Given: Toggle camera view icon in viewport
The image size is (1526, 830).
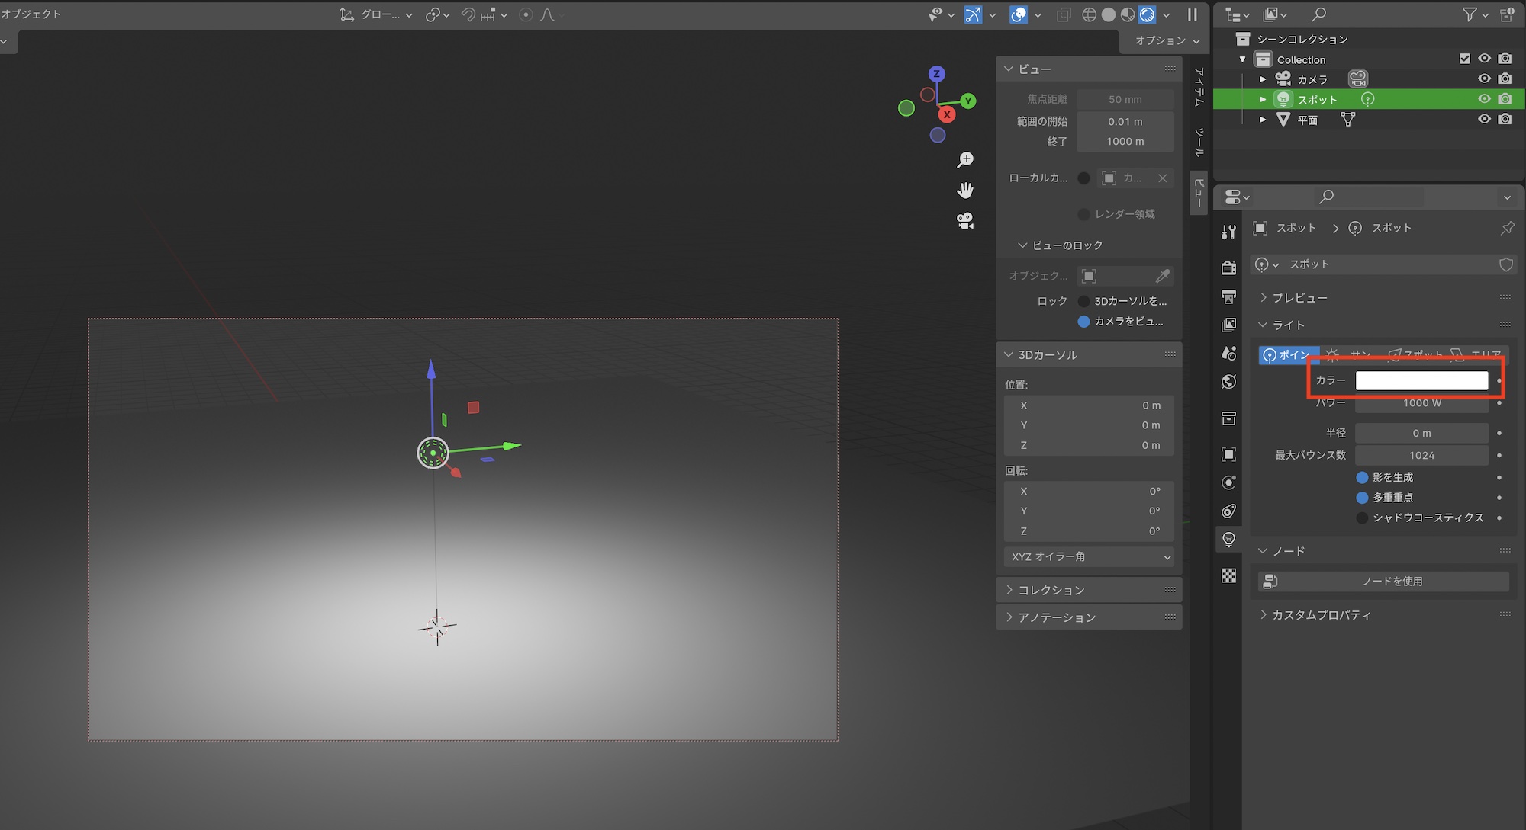Looking at the screenshot, I should (x=965, y=221).
